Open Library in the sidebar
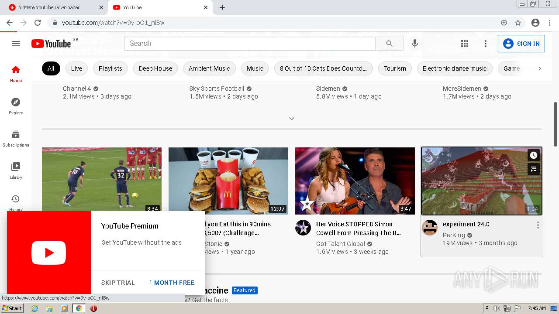Screen dimensions: 559x314 click(16, 171)
